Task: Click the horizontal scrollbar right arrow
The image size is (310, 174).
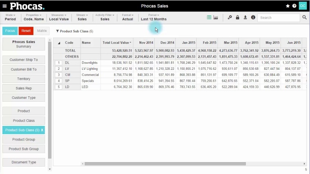Action: point(304,164)
